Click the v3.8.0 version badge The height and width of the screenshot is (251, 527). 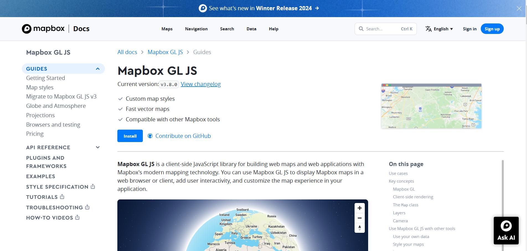[x=169, y=84]
